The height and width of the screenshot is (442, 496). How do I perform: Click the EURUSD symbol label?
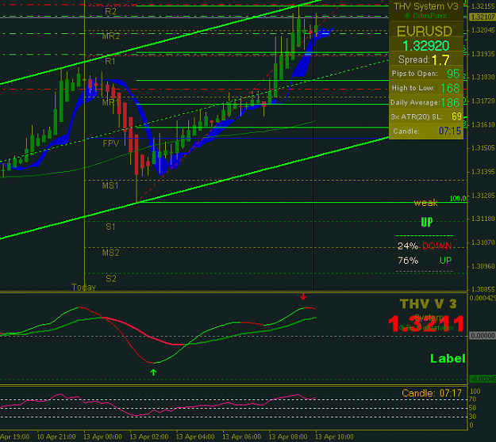[x=425, y=31]
